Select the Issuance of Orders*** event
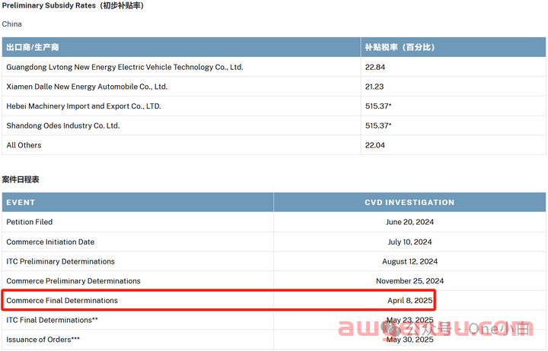The width and height of the screenshot is (548, 351). 43,340
